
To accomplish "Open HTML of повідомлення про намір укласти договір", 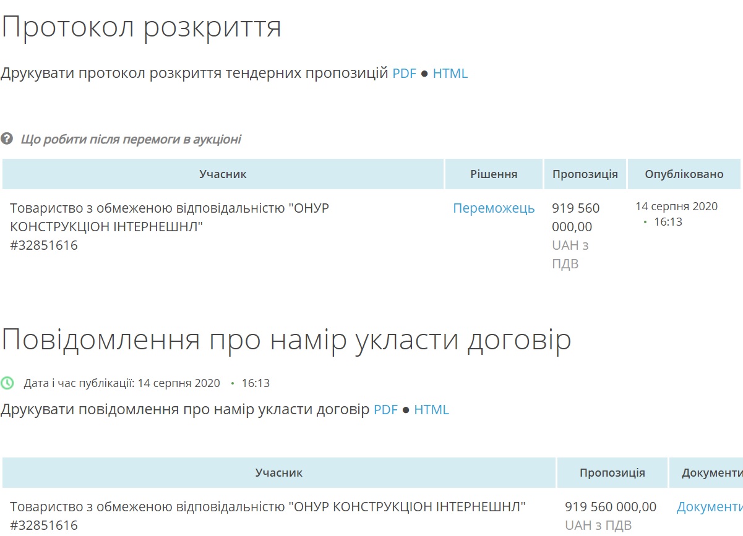I will [431, 410].
